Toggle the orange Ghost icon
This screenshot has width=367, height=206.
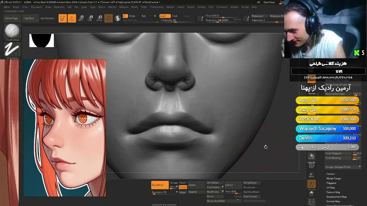click(x=312, y=184)
